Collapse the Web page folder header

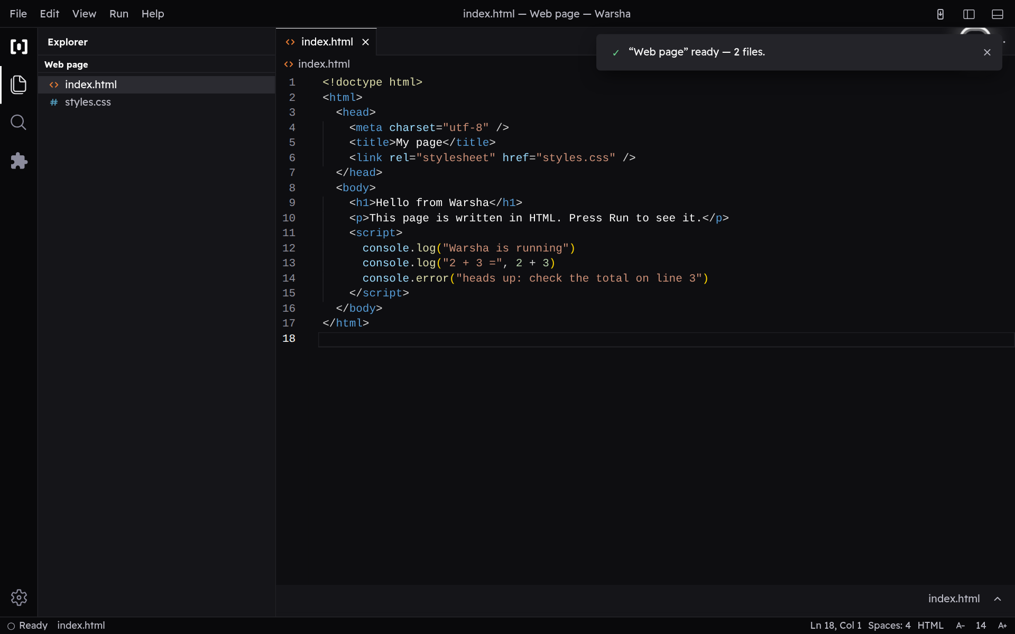(x=156, y=64)
